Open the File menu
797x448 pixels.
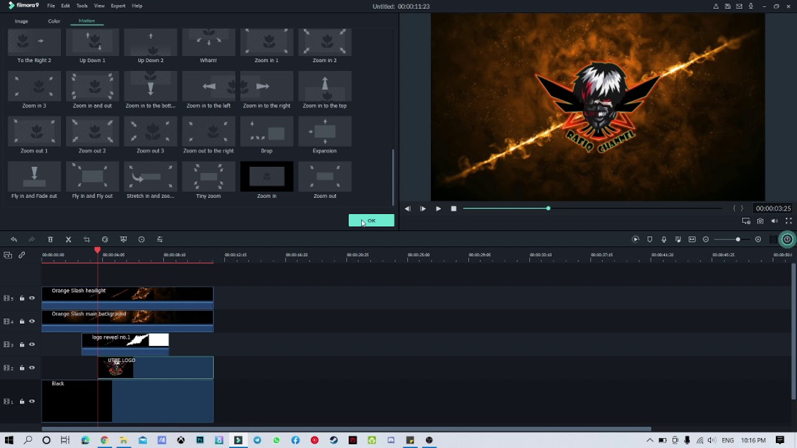pos(51,6)
